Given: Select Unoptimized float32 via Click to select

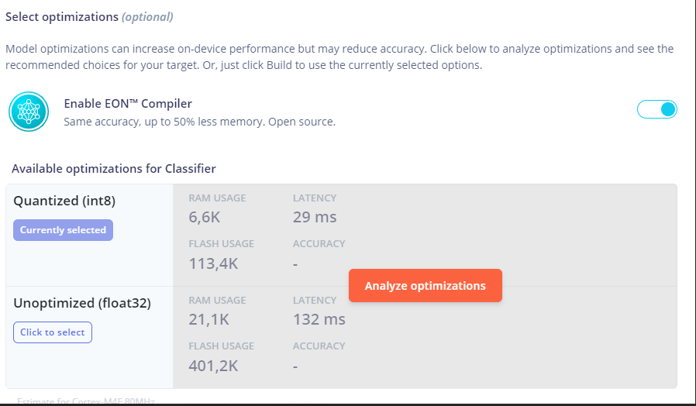Looking at the screenshot, I should point(53,332).
